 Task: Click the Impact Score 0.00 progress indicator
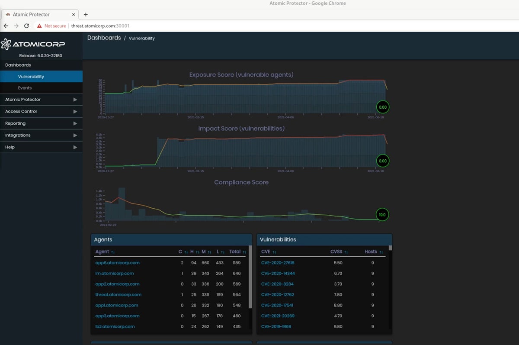(382, 161)
